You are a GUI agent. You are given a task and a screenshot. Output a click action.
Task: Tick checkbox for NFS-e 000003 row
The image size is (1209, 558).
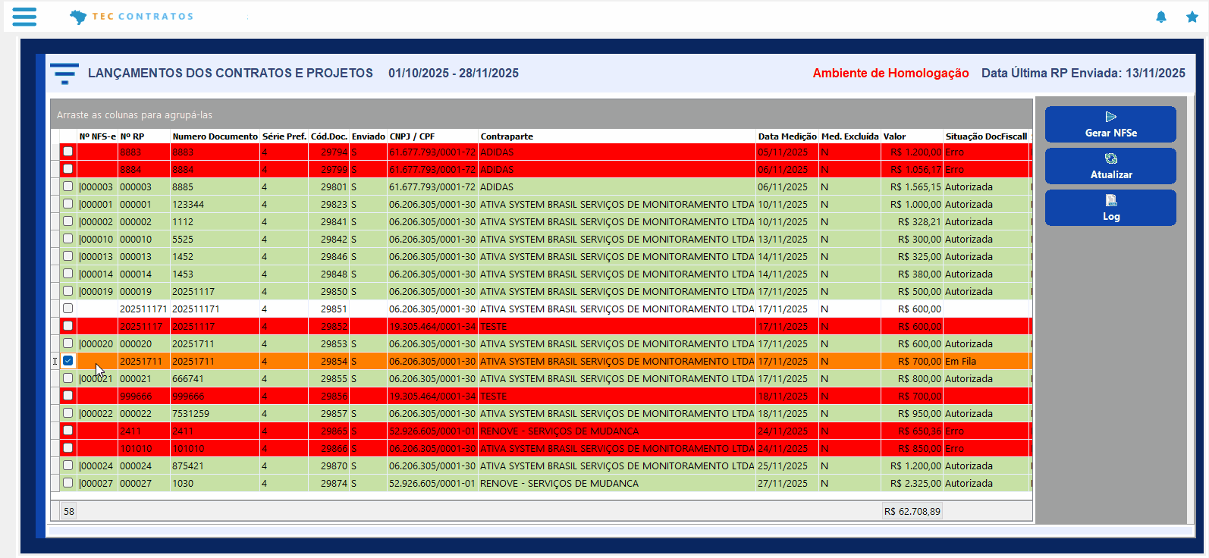68,187
